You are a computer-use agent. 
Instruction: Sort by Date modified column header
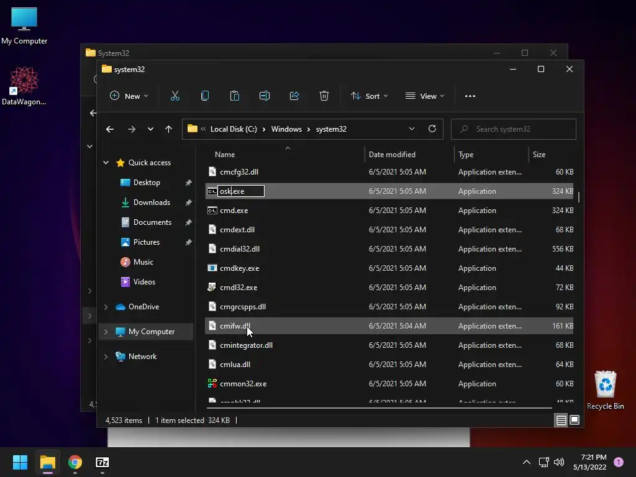pyautogui.click(x=392, y=155)
